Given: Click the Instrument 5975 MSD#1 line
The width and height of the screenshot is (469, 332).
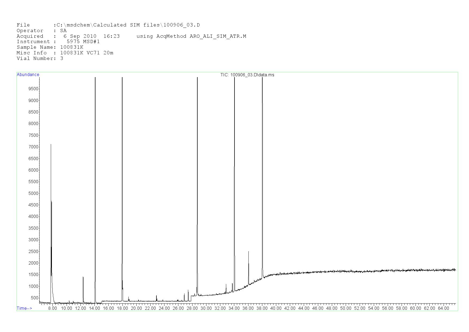Looking at the screenshot, I should [x=58, y=42].
